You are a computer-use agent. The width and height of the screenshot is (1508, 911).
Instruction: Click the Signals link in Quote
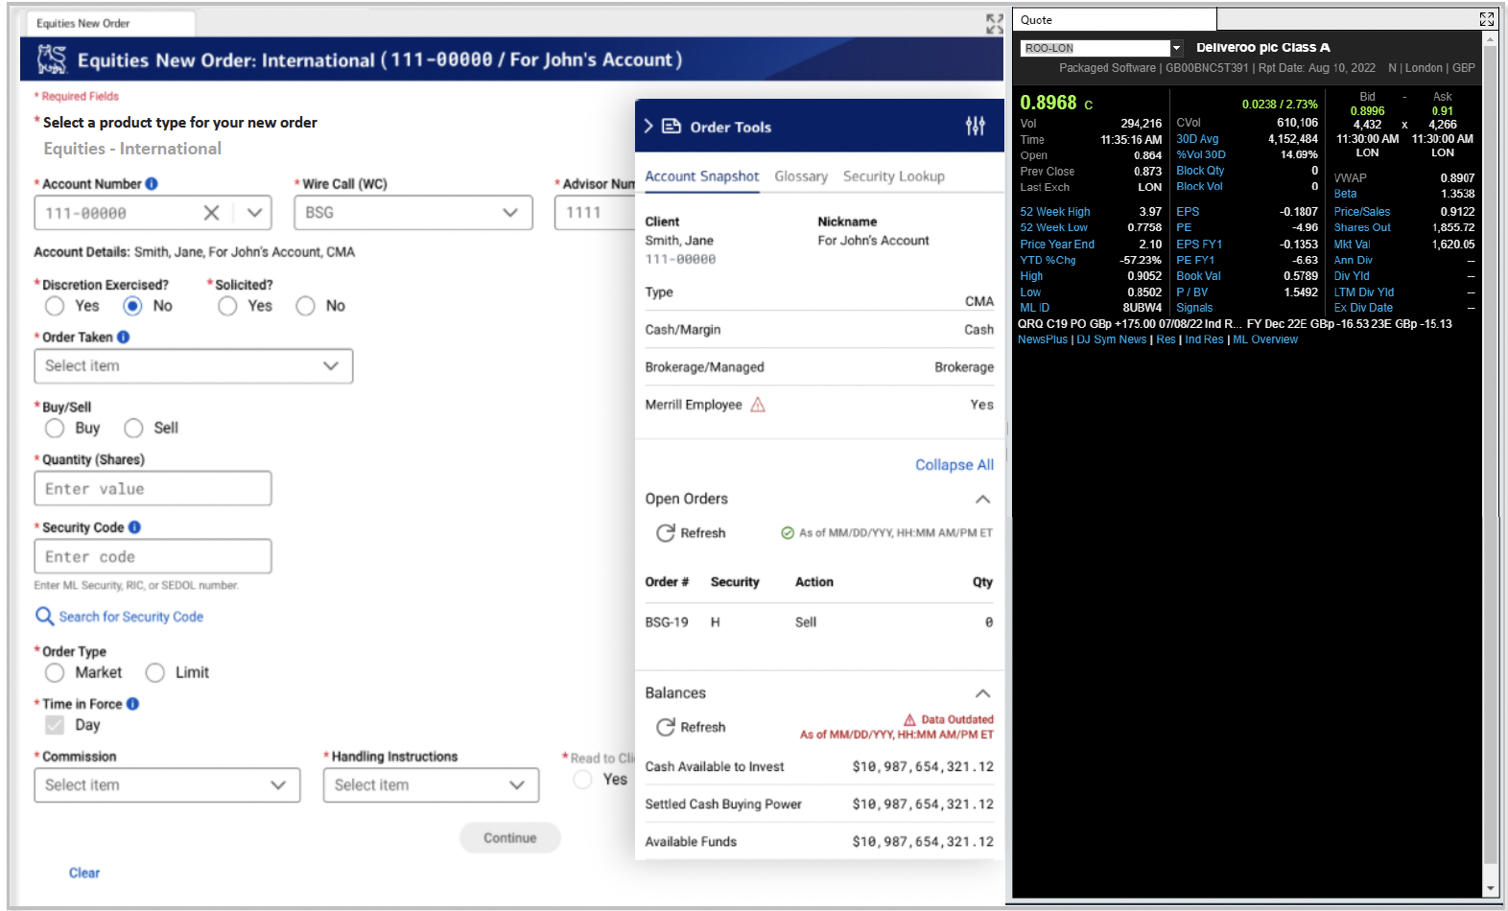[1194, 308]
